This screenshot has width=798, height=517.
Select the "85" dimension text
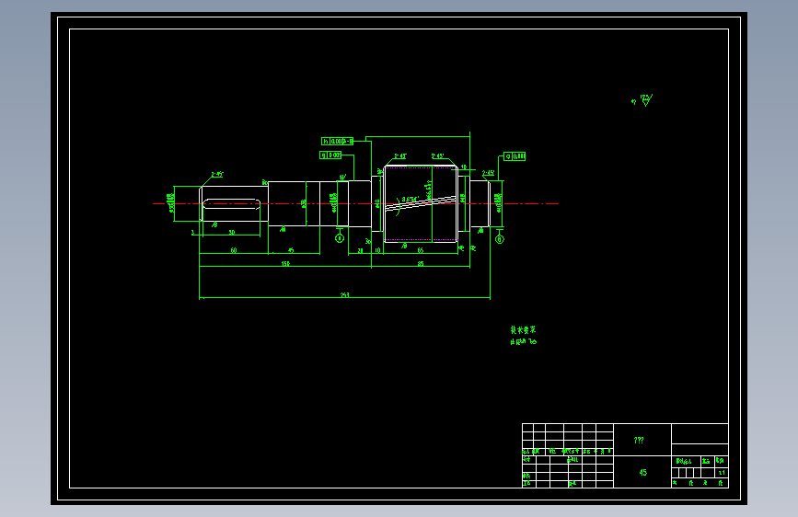[421, 264]
